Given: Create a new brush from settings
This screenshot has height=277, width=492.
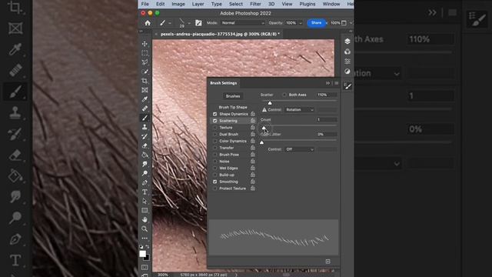Looking at the screenshot, I should pyautogui.click(x=328, y=262).
